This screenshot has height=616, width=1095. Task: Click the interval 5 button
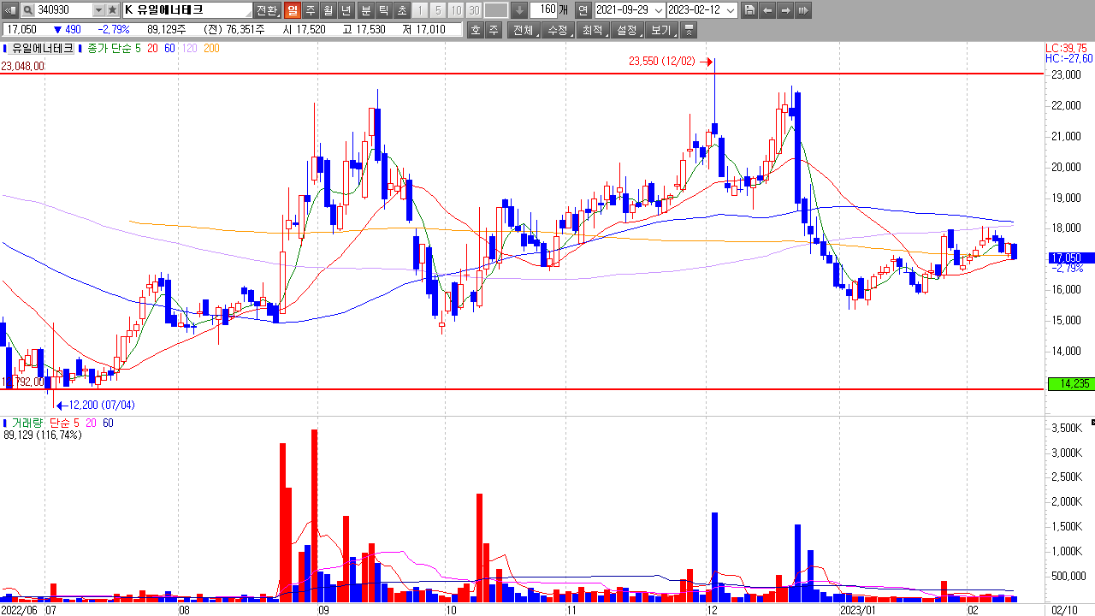point(437,10)
